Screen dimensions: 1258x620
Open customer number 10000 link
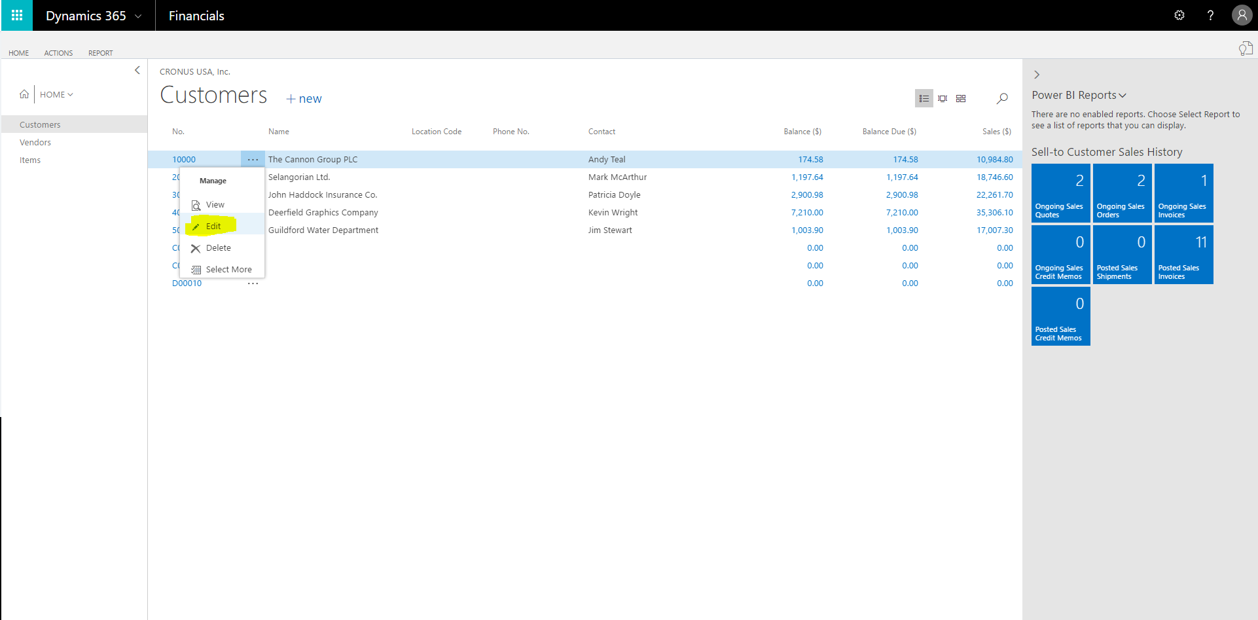[x=184, y=159]
